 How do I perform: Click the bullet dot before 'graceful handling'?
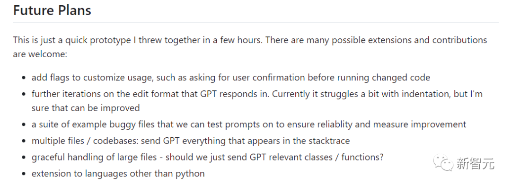[24, 158]
